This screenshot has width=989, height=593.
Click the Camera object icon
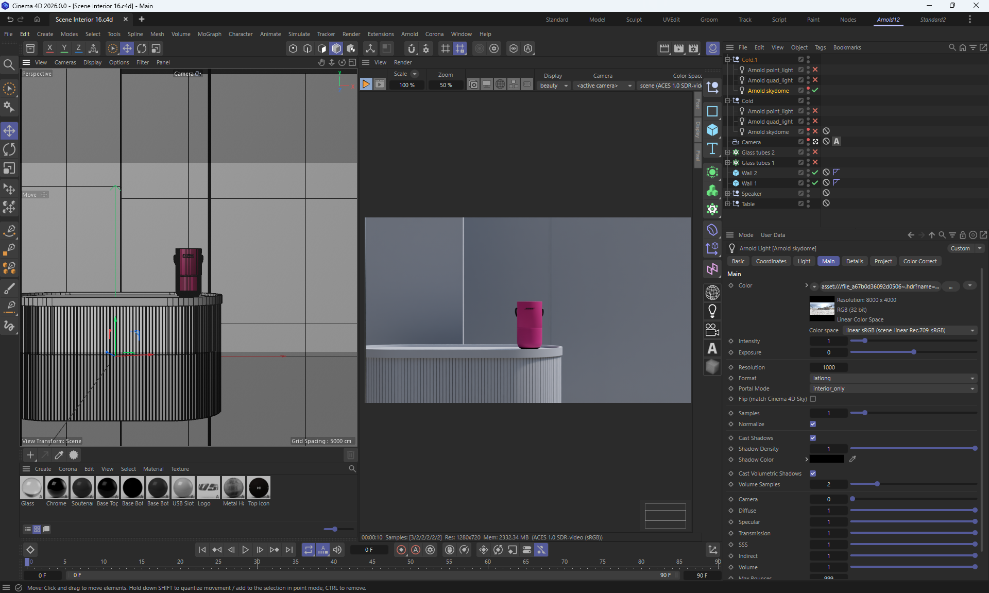click(712, 330)
